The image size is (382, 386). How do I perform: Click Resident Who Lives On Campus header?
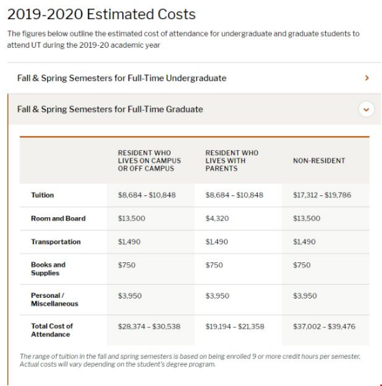point(149,161)
